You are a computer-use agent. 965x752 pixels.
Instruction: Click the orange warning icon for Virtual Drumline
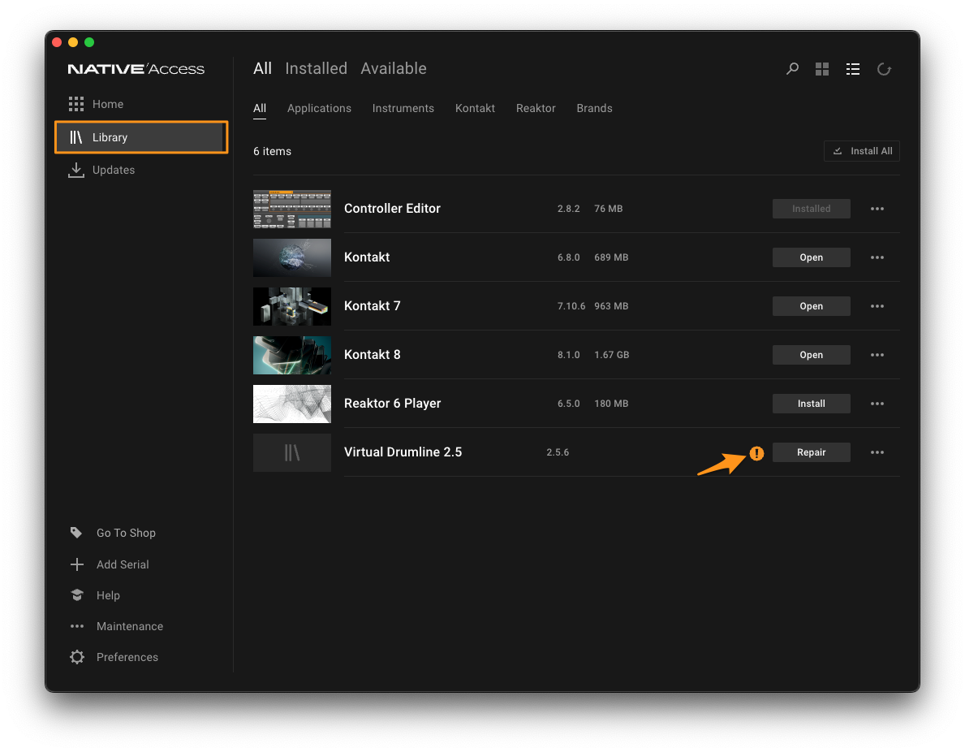(x=756, y=453)
